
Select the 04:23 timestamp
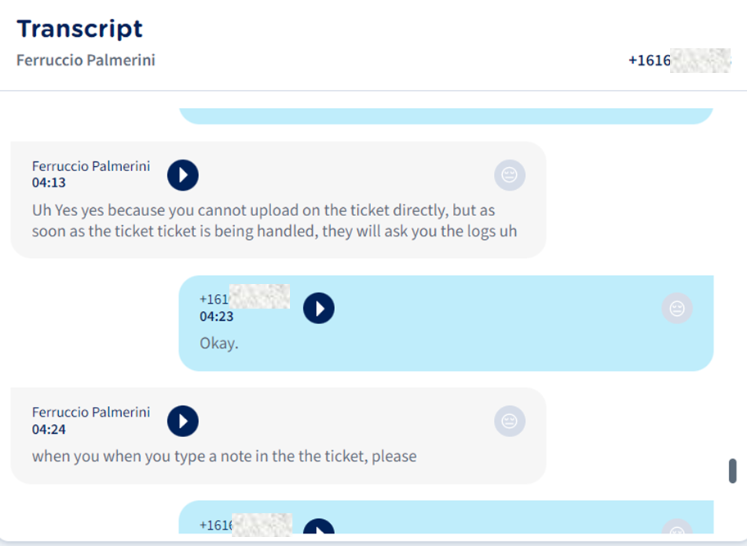point(216,316)
